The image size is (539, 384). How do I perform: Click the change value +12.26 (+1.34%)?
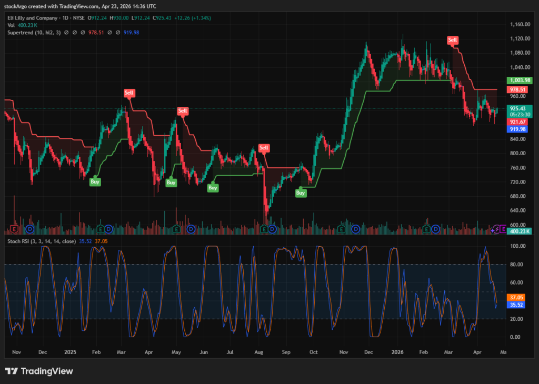click(x=193, y=18)
